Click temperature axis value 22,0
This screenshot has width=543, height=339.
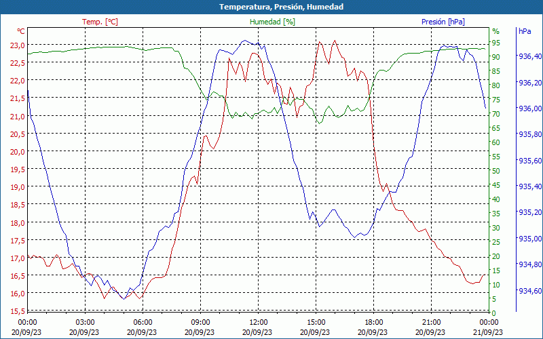coord(16,80)
